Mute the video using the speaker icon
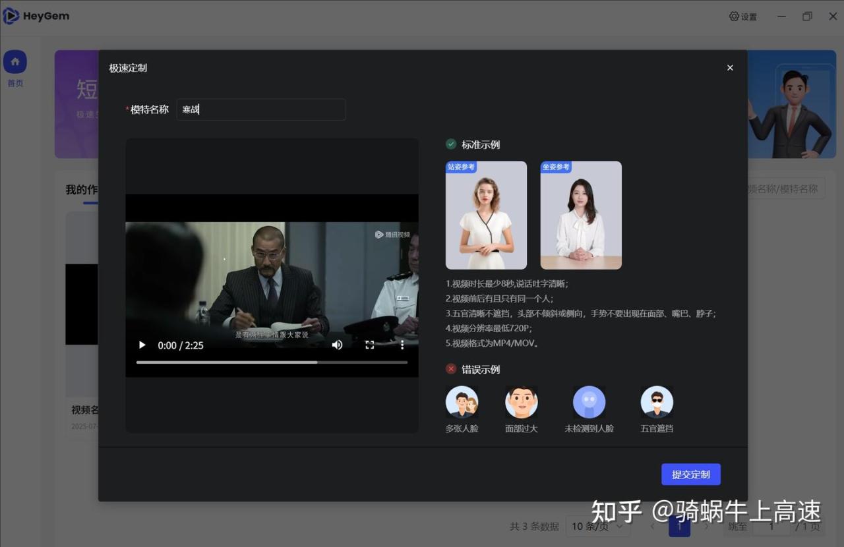 (x=337, y=345)
